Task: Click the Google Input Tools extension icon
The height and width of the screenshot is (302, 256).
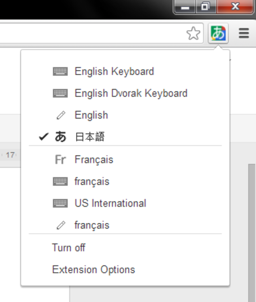Action: point(218,33)
